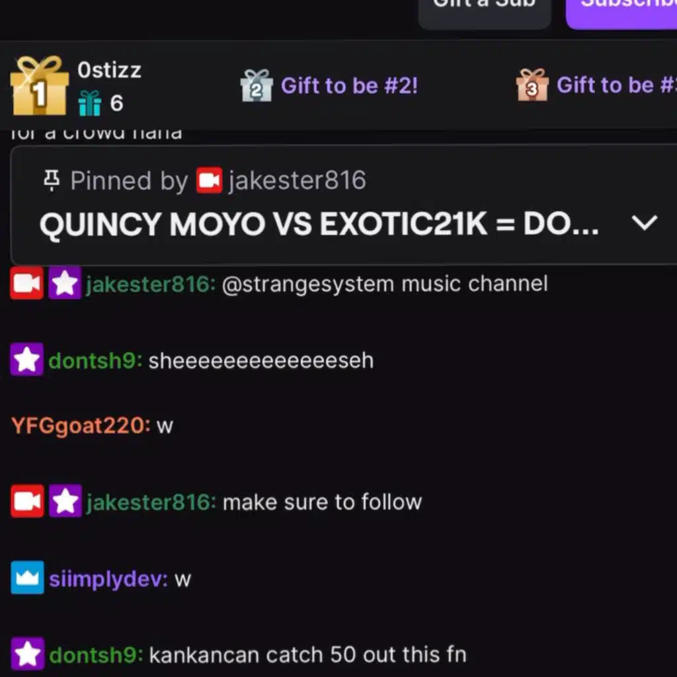
Task: Click the pin icon beside Pinned by
Action: click(52, 180)
